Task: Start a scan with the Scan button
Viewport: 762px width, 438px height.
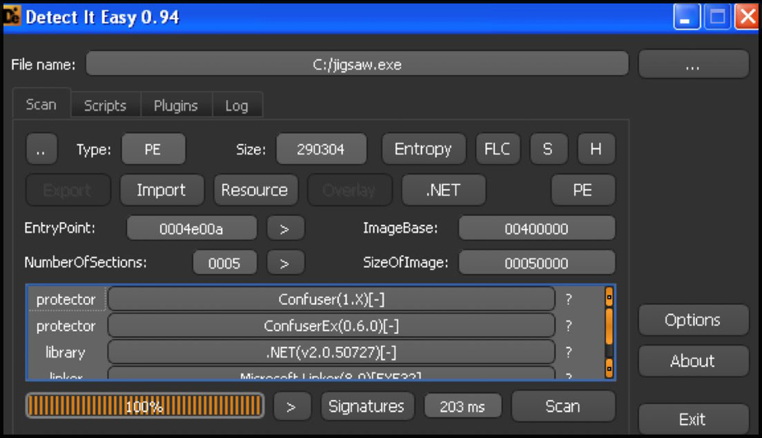Action: pyautogui.click(x=563, y=406)
